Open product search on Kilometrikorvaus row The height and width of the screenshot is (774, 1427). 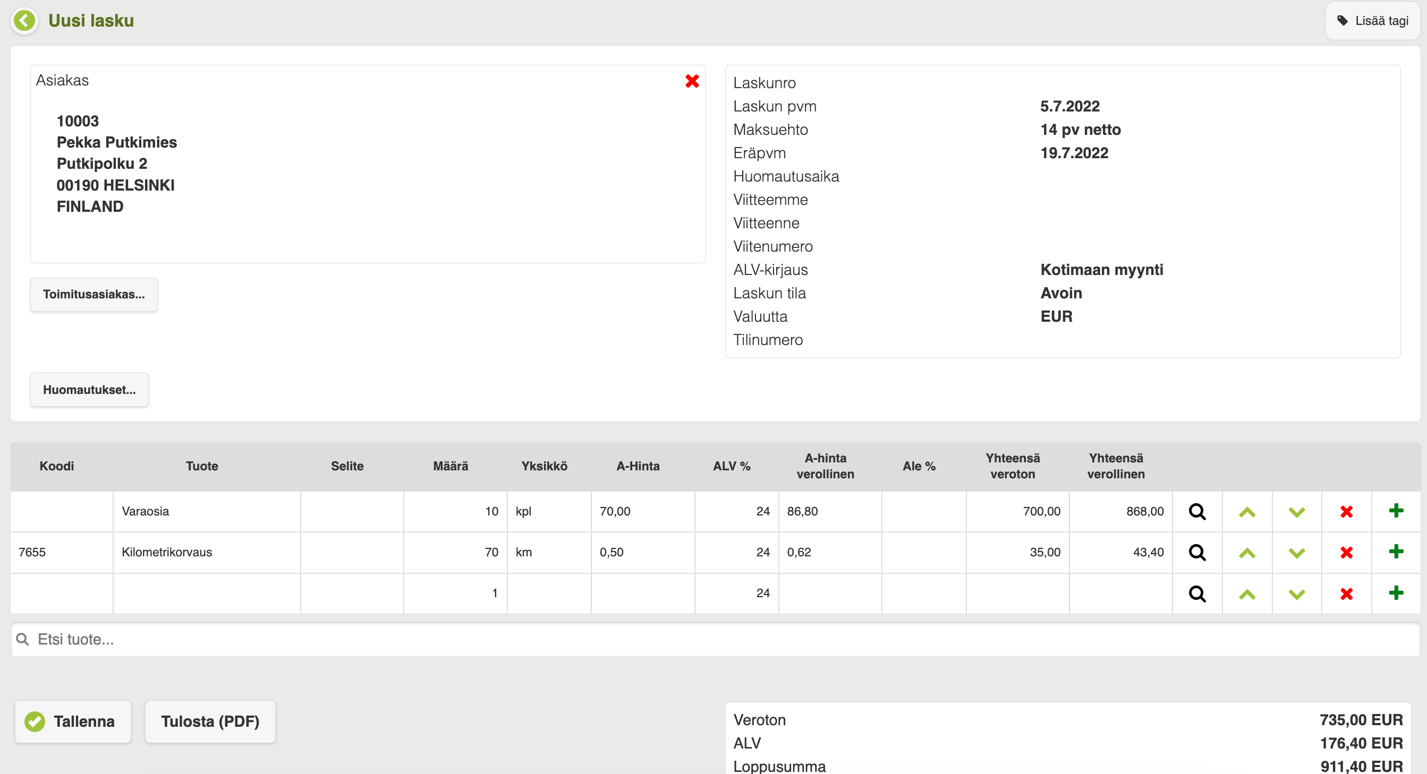tap(1197, 553)
